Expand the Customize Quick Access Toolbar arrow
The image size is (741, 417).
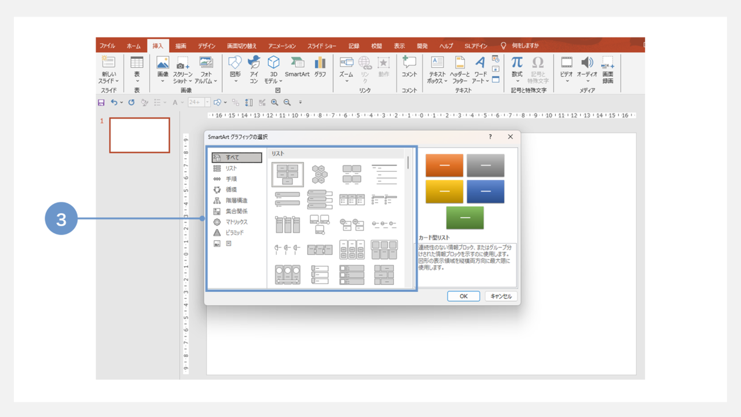(300, 103)
